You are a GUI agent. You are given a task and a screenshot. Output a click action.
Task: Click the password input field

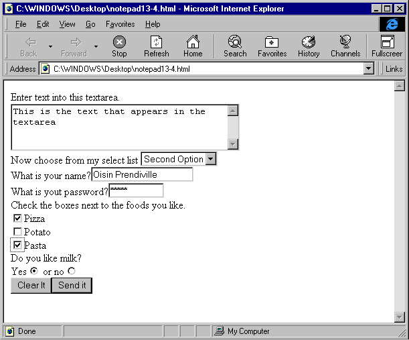click(x=136, y=190)
